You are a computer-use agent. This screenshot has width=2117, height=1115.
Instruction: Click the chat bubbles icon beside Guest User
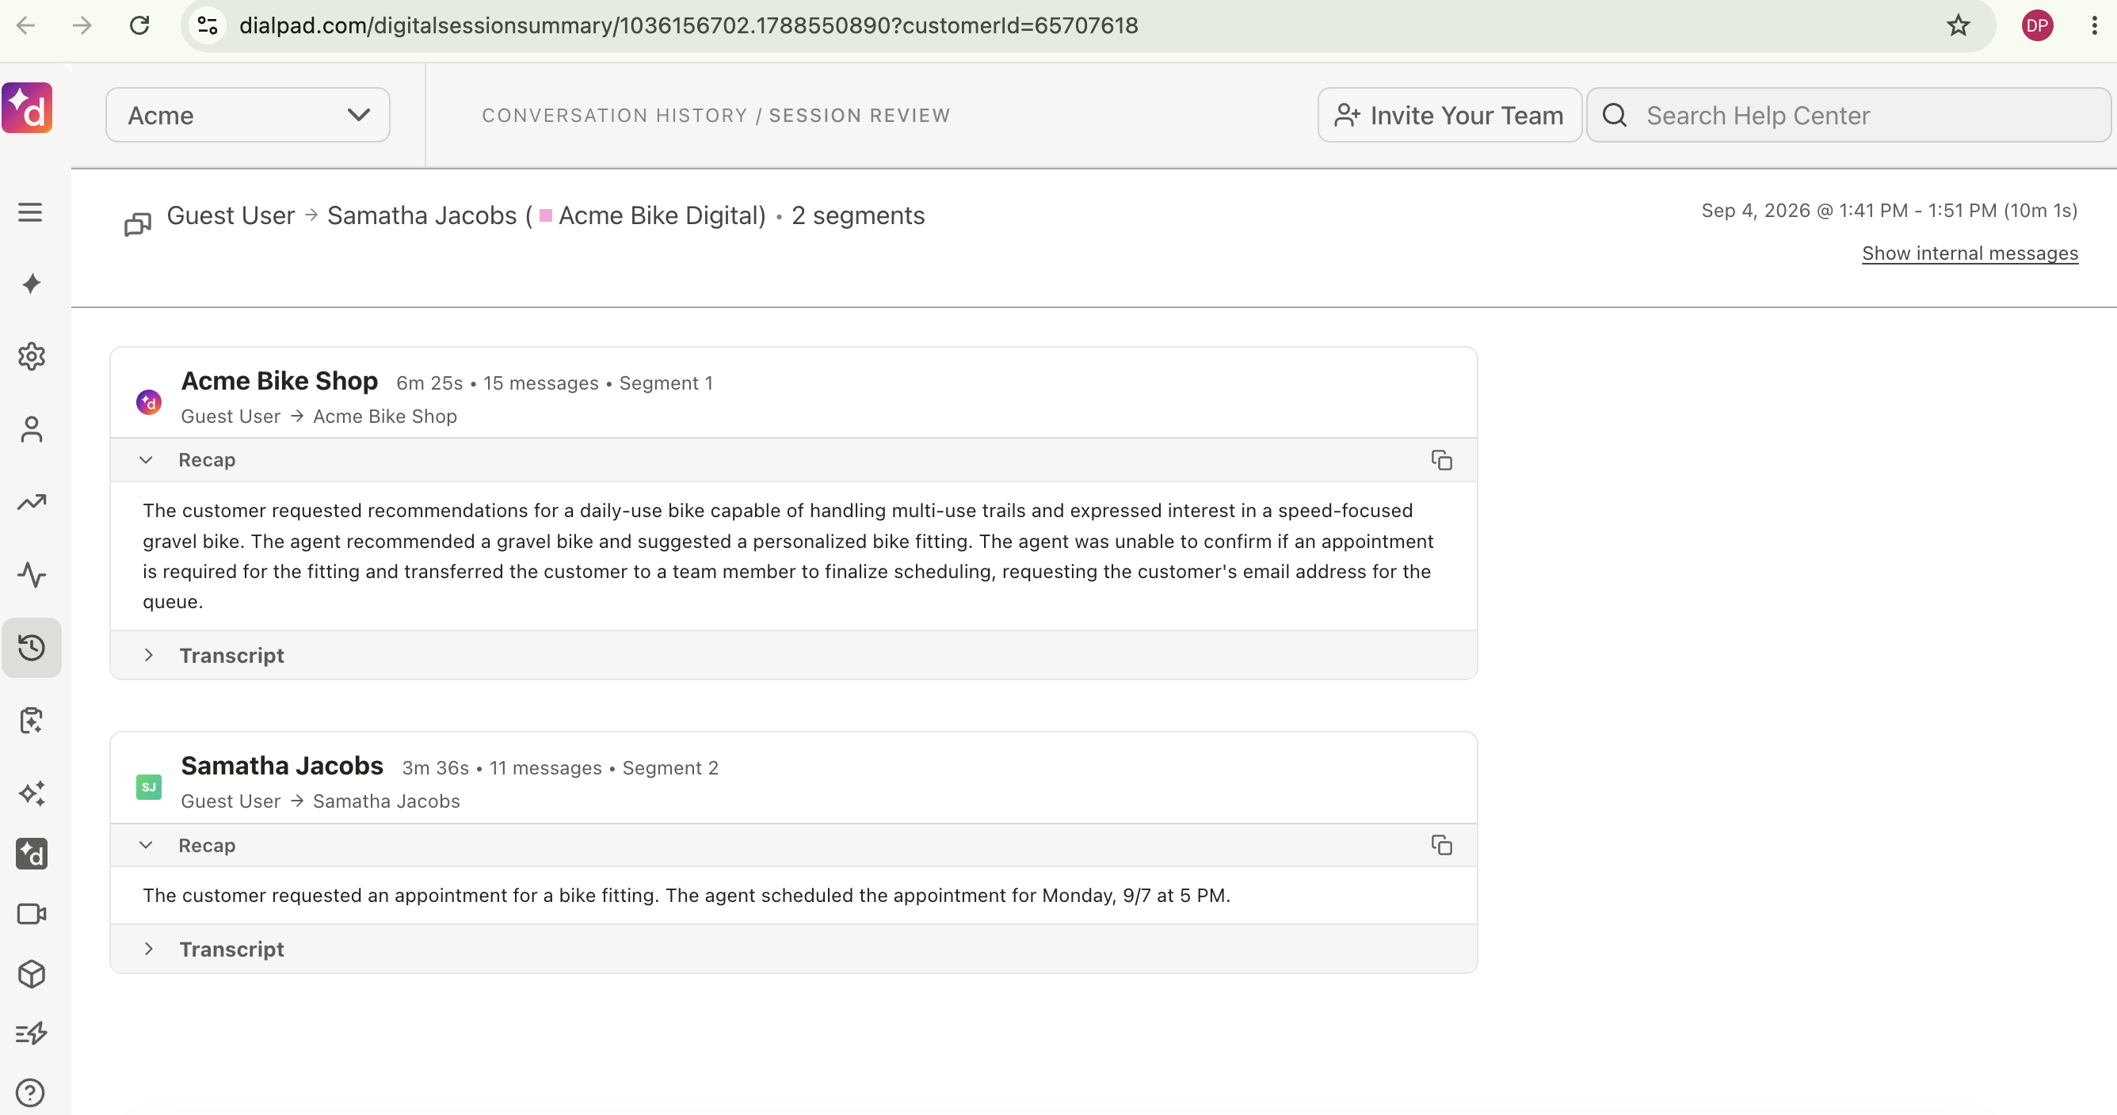(137, 223)
